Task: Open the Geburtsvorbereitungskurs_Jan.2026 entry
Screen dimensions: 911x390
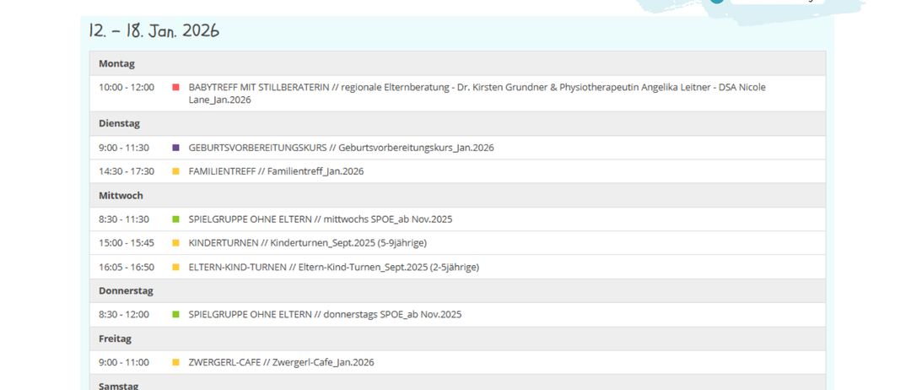Action: (x=341, y=148)
